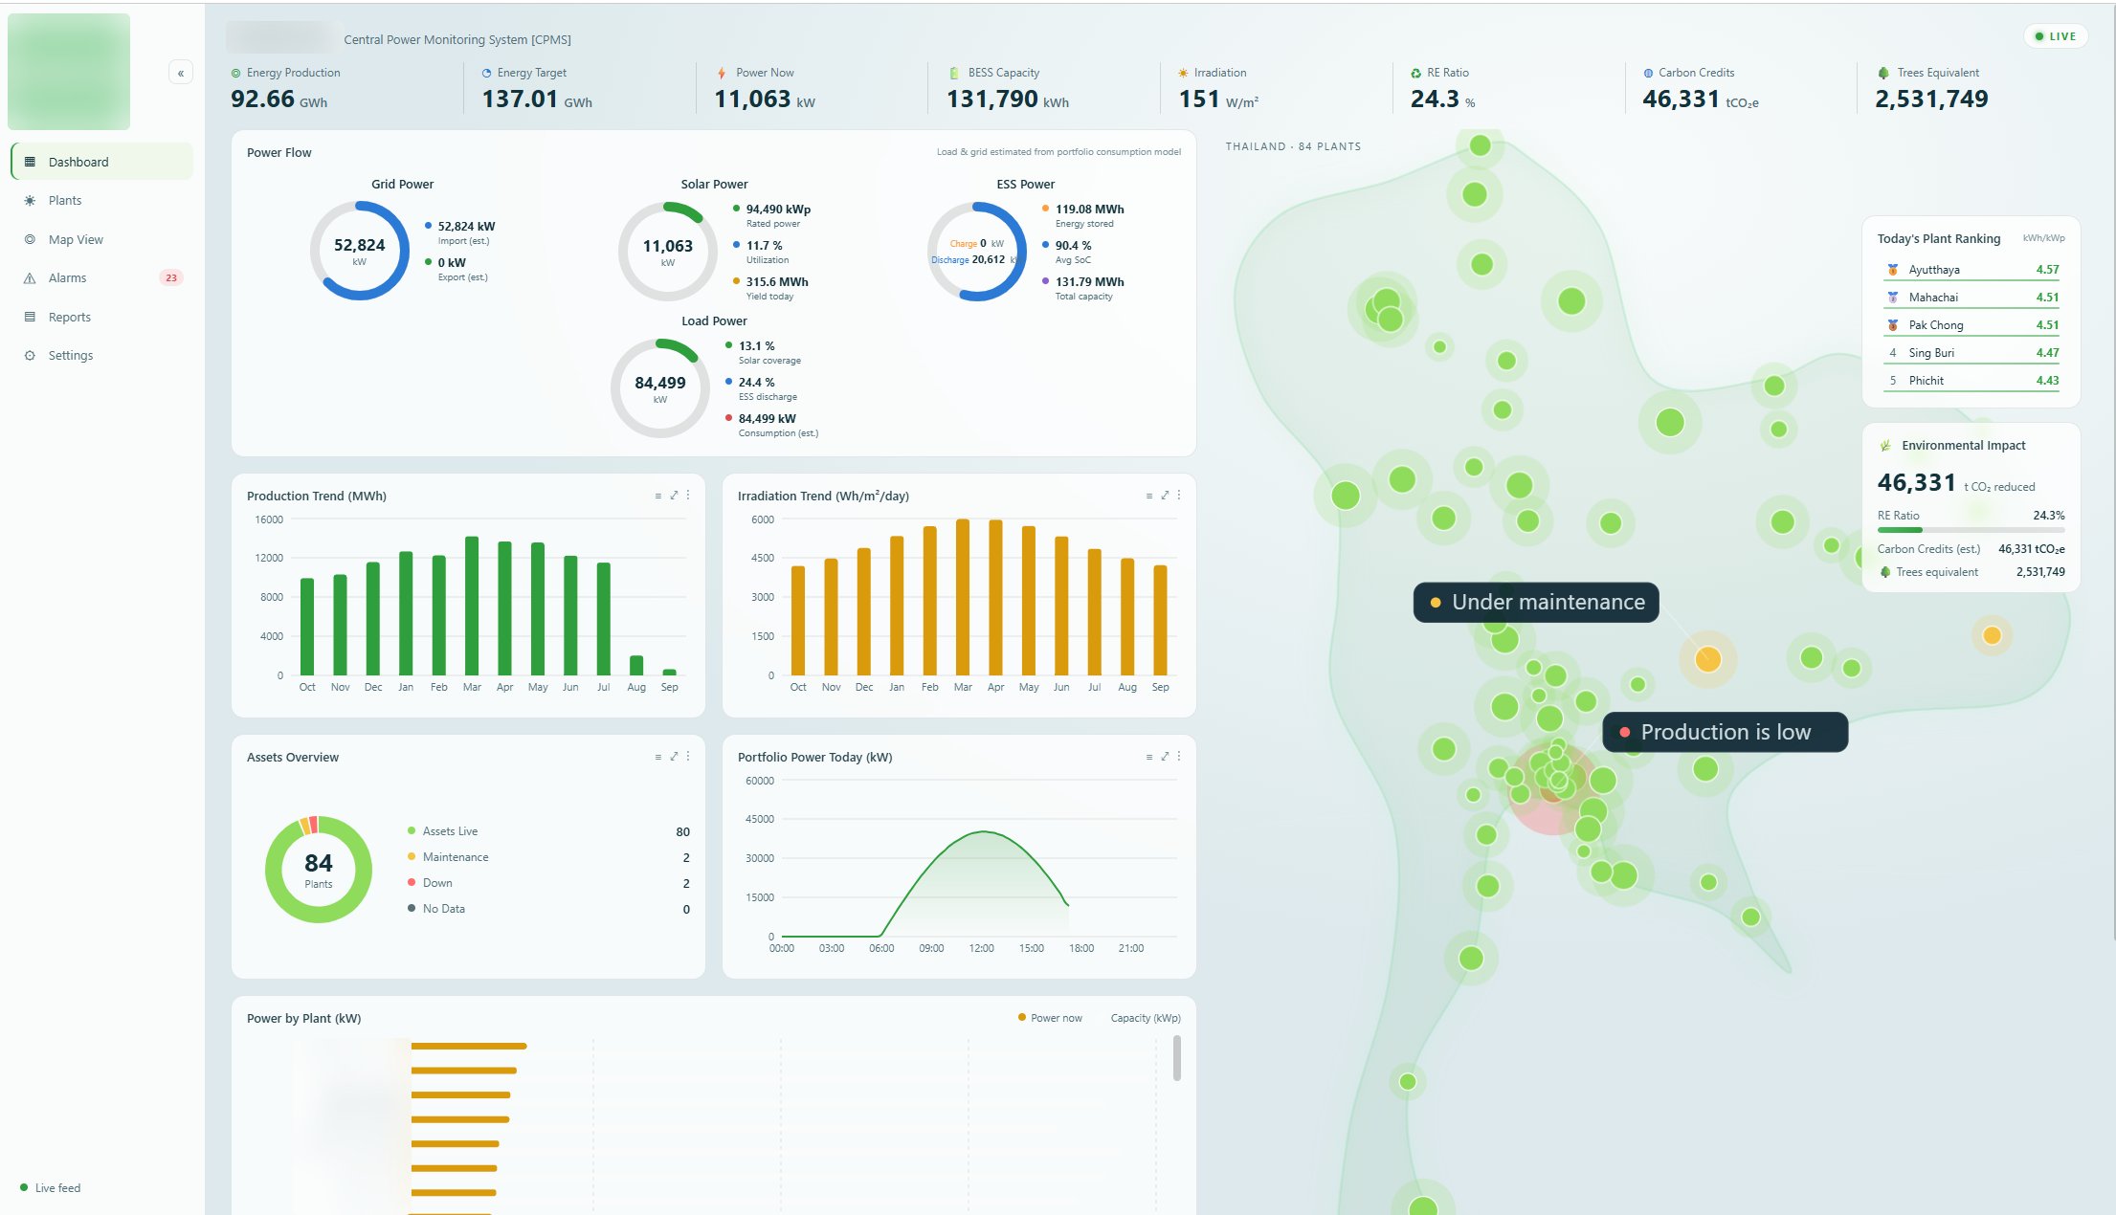
Task: Open Production Trend hamburger menu
Action: pos(657,496)
